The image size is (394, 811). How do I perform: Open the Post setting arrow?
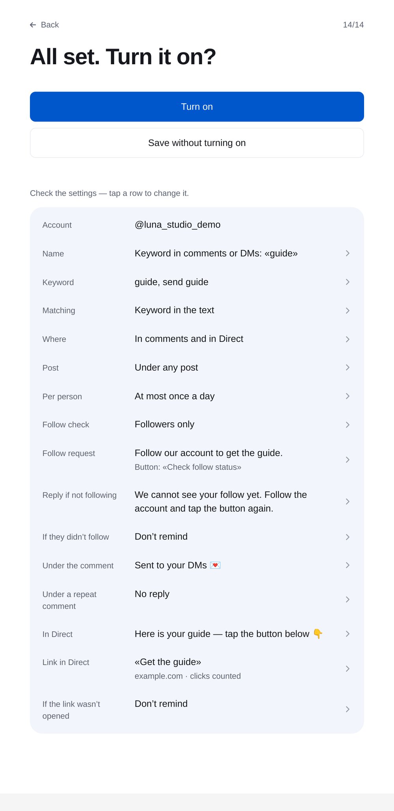[x=348, y=367]
